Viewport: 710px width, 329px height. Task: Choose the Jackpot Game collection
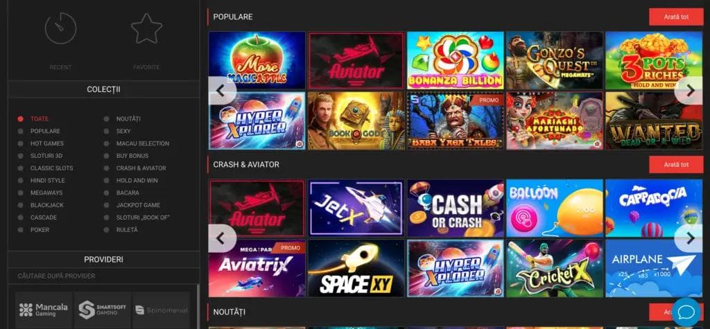tap(138, 205)
